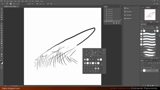Select the Blur tool
This screenshot has width=160, height=90.
coord(1,39)
